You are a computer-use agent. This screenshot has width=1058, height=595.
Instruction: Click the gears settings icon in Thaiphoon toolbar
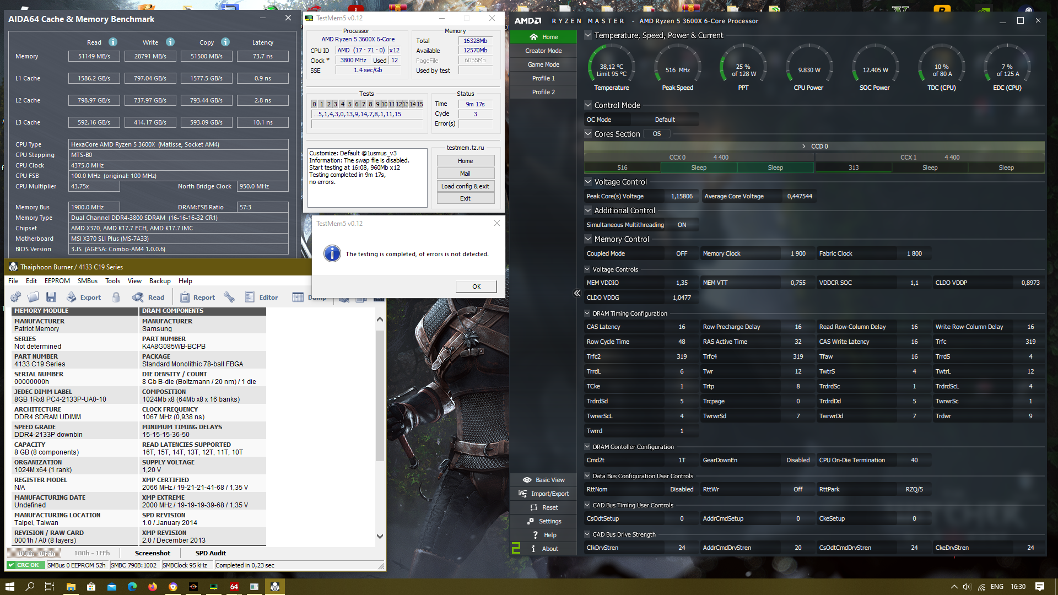[x=15, y=297]
